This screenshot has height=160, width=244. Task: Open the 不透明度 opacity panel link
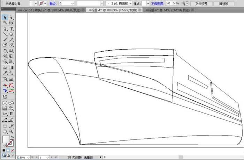[157, 3]
